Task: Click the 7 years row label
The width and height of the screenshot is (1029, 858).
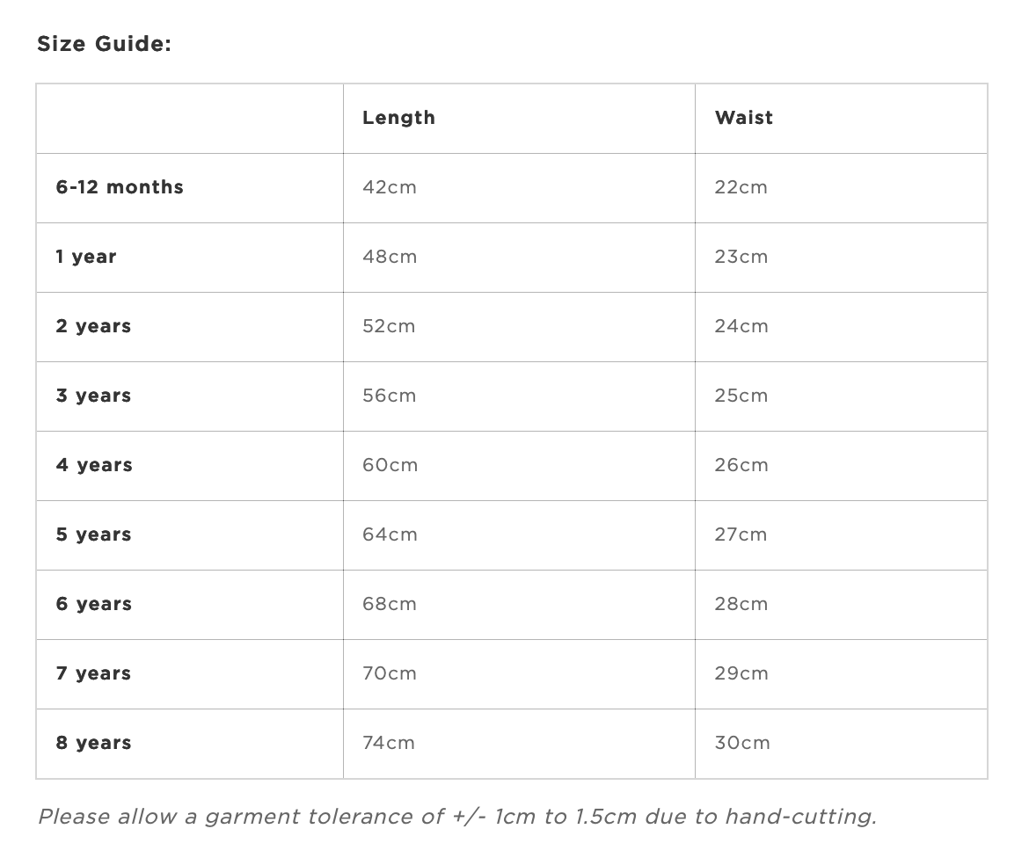Action: coord(93,673)
